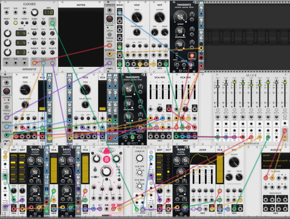Click the FREQ knob on top VCO
This screenshot has height=219, width=290.
(137, 17)
